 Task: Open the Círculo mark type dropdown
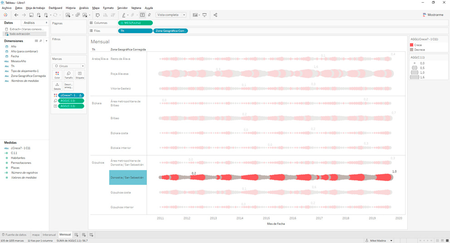(x=69, y=66)
